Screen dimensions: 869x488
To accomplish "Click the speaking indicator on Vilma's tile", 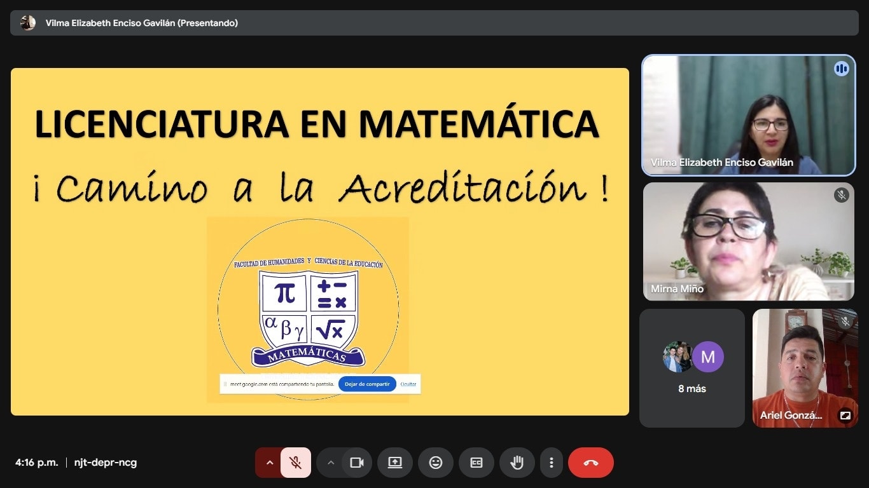I will coord(841,69).
